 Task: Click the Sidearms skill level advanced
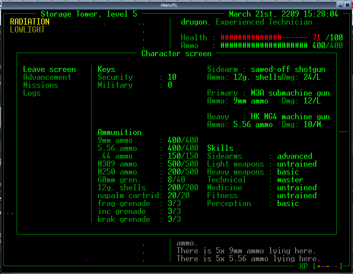[x=295, y=156]
